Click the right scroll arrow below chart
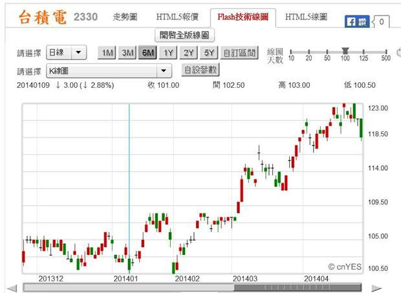This screenshot has height=293, width=401. (376, 288)
